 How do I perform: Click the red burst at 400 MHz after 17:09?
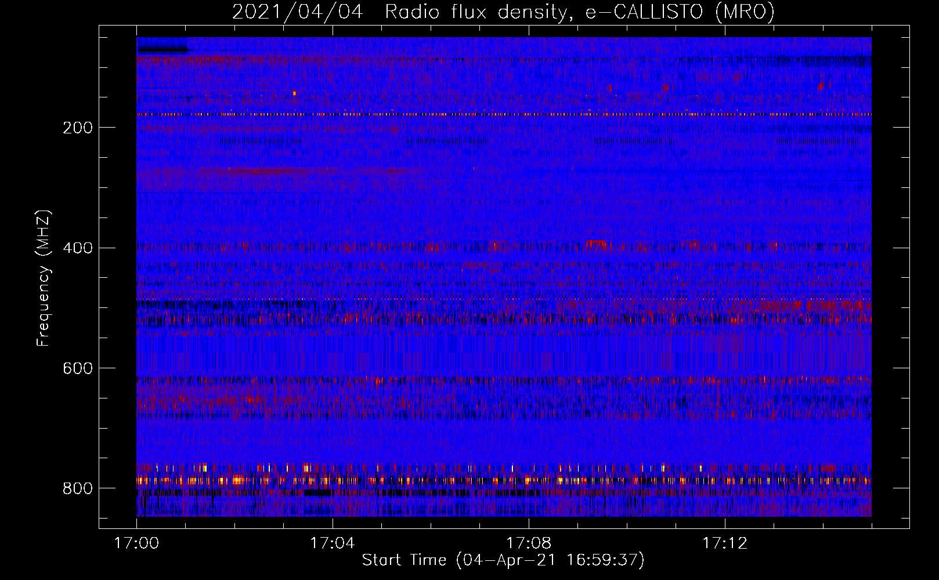pos(596,242)
